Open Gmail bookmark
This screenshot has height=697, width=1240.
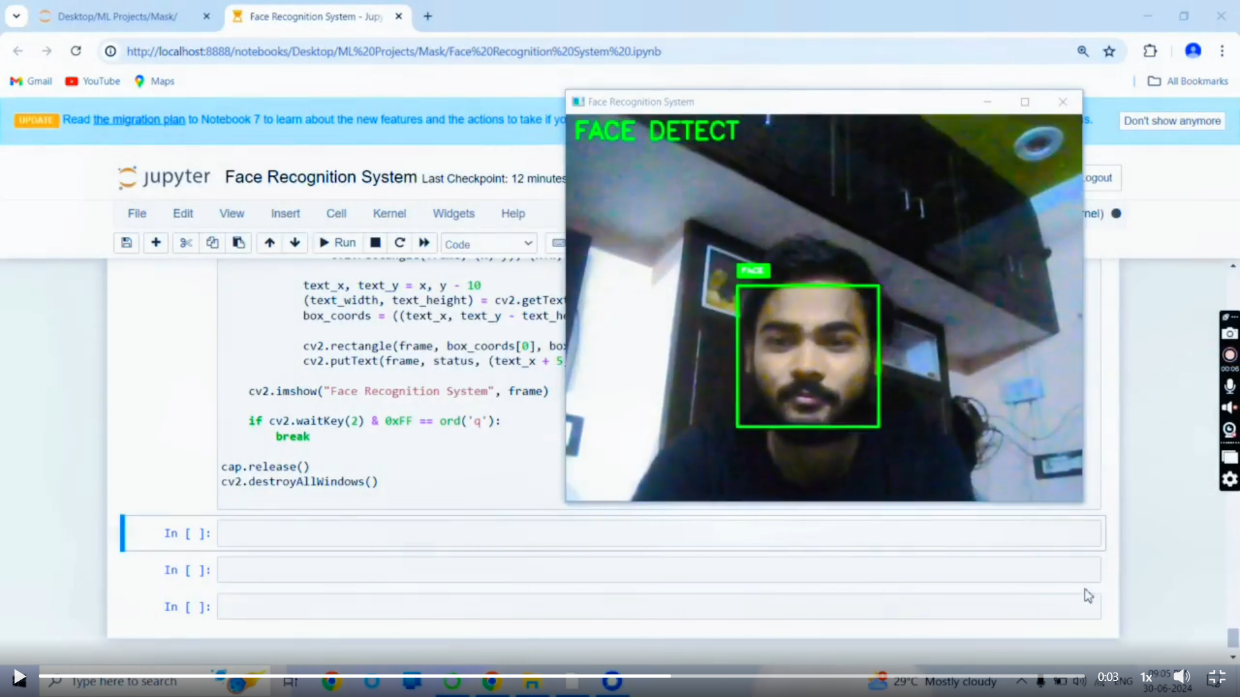pyautogui.click(x=31, y=81)
